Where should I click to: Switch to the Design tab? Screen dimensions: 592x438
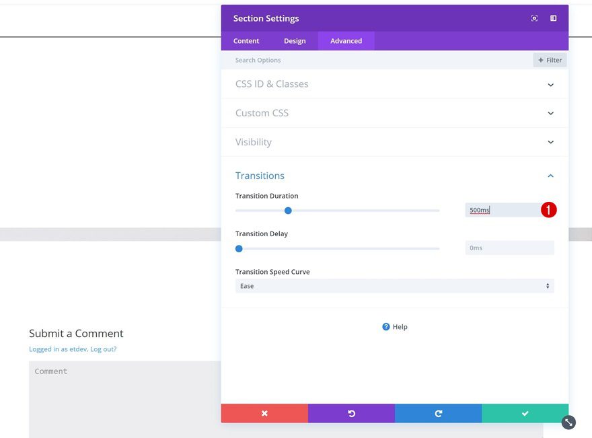295,41
